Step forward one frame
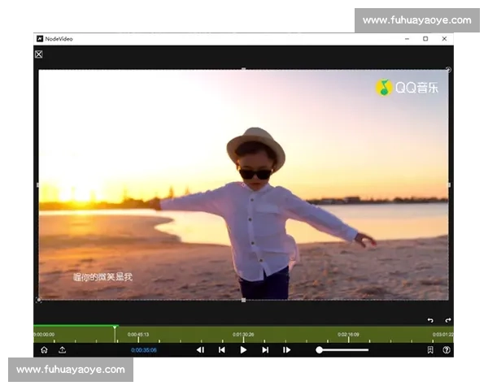488x390 pixels. 286,350
